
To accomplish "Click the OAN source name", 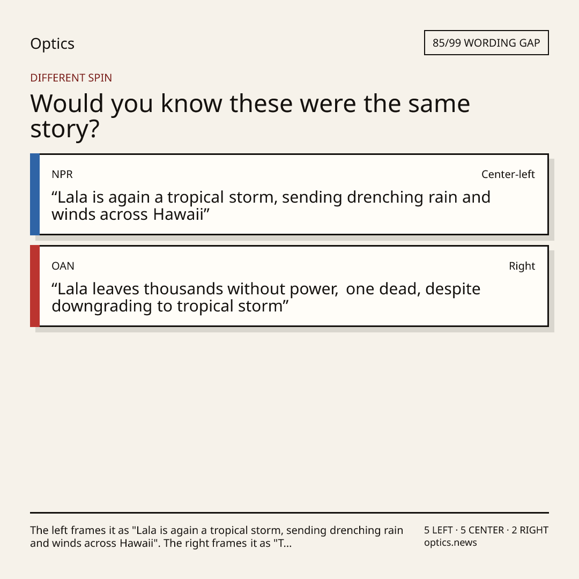I will (x=63, y=266).
